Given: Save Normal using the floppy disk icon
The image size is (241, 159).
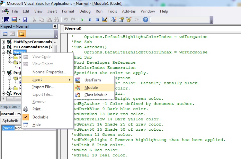Looking at the screenshot, I should [x=25, y=20].
